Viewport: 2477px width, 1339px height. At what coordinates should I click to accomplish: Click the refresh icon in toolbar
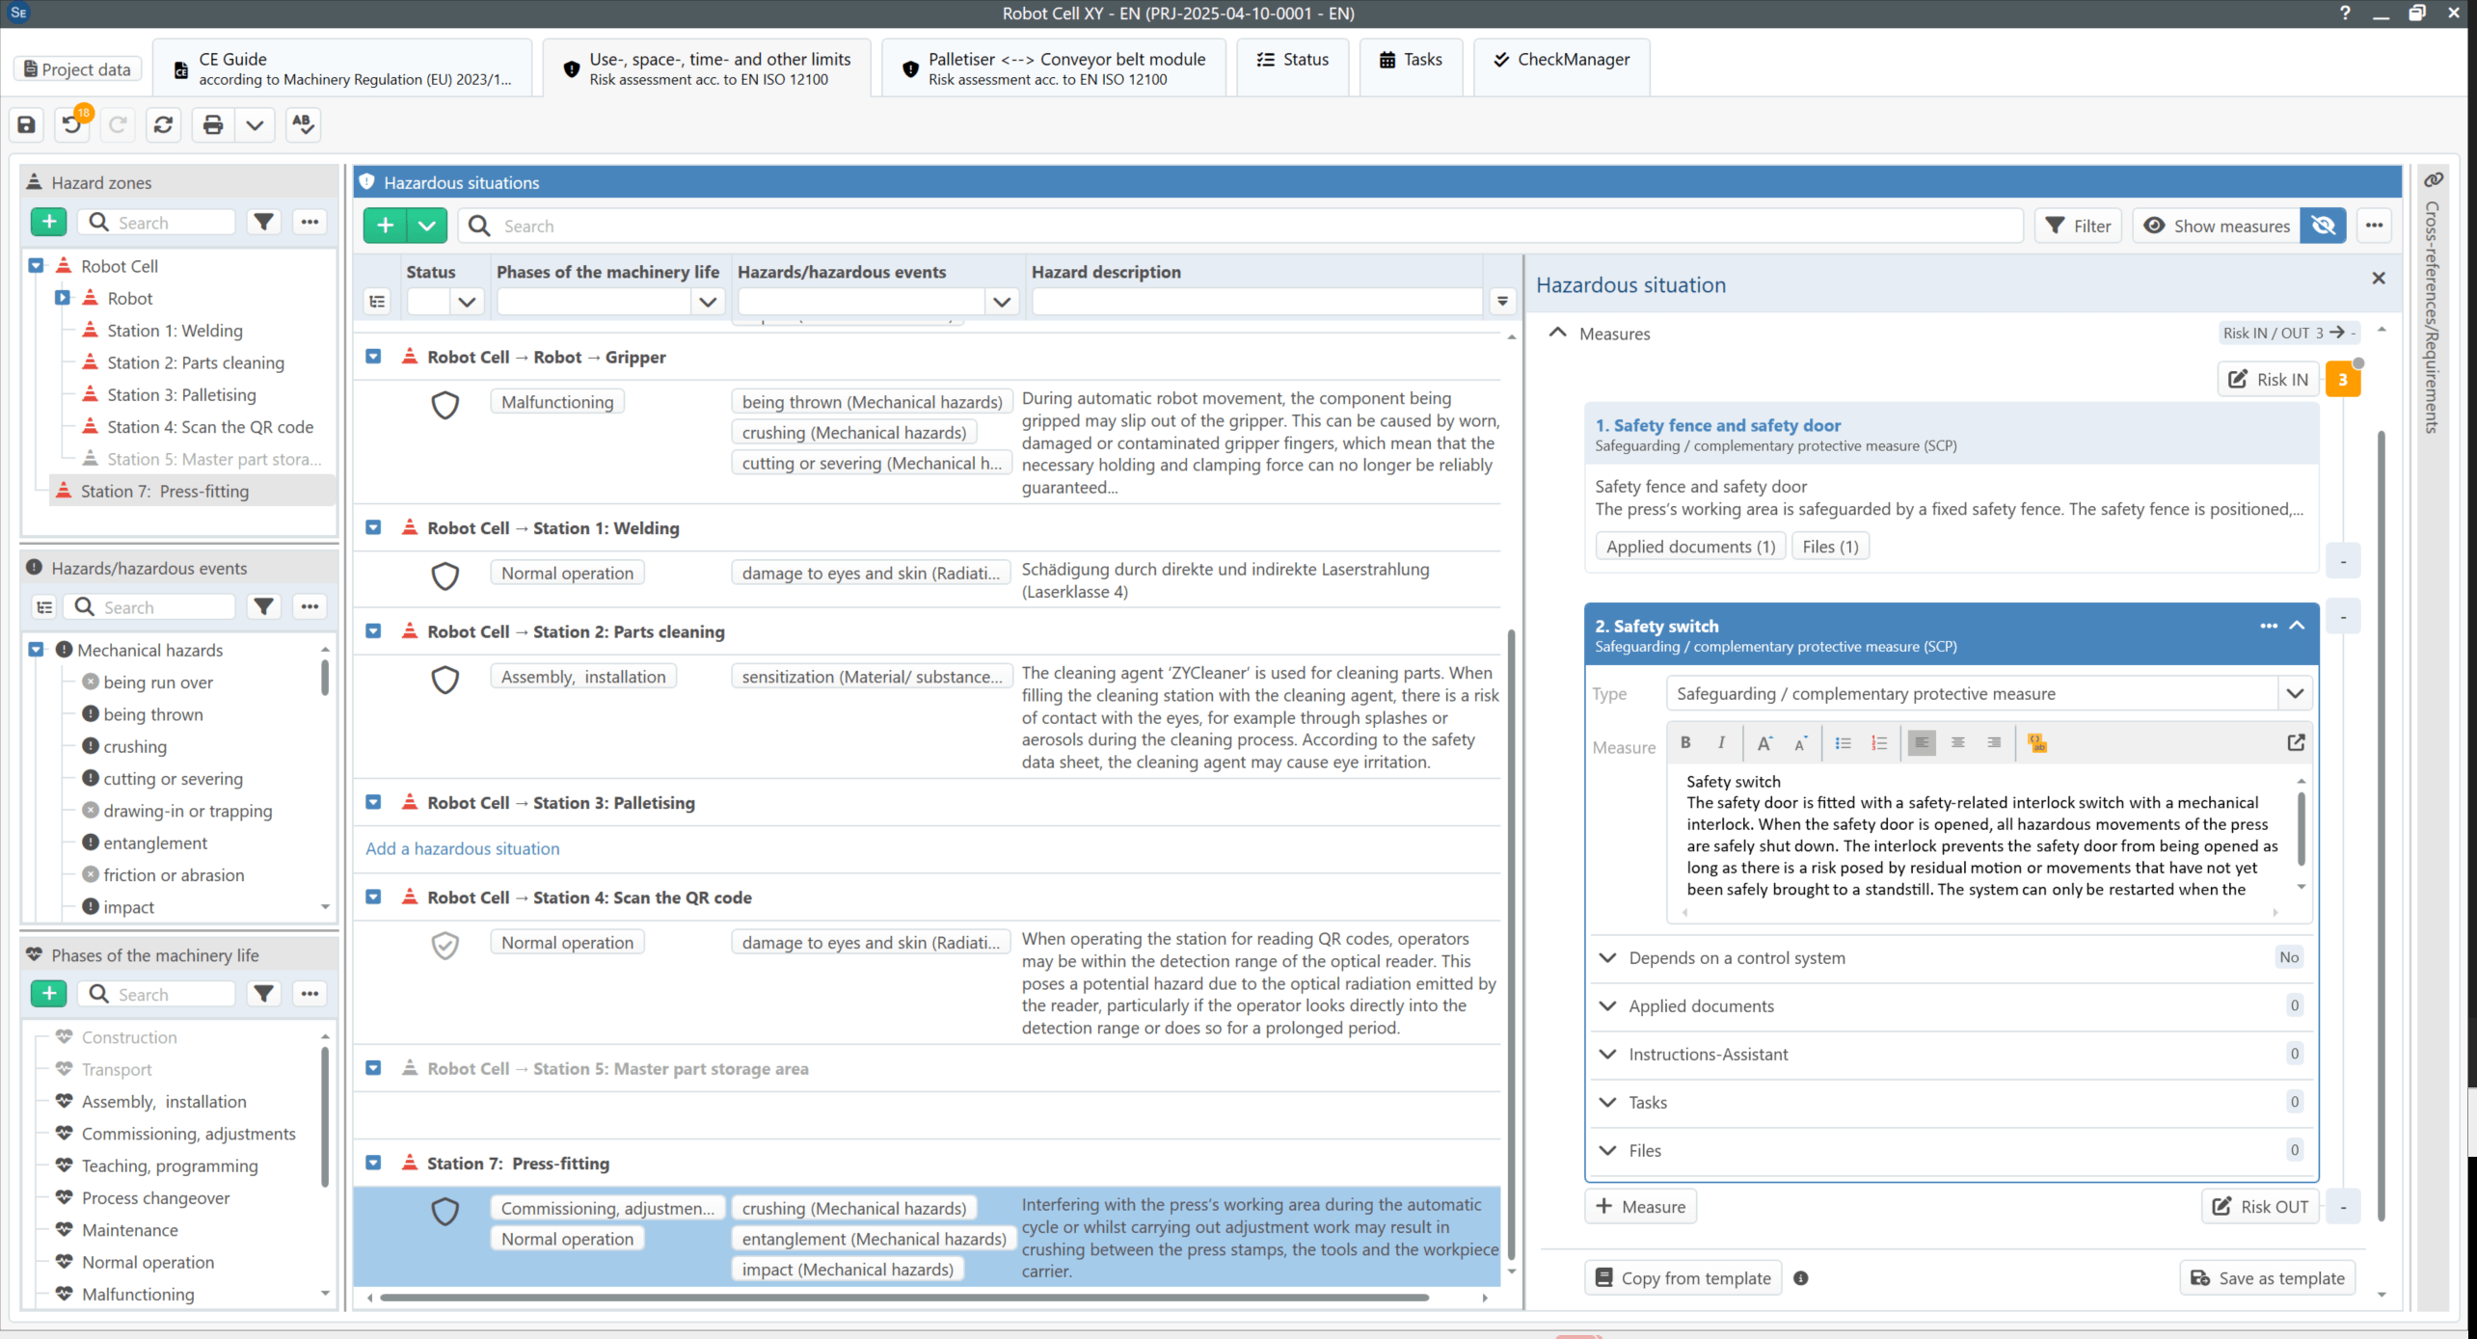tap(164, 124)
